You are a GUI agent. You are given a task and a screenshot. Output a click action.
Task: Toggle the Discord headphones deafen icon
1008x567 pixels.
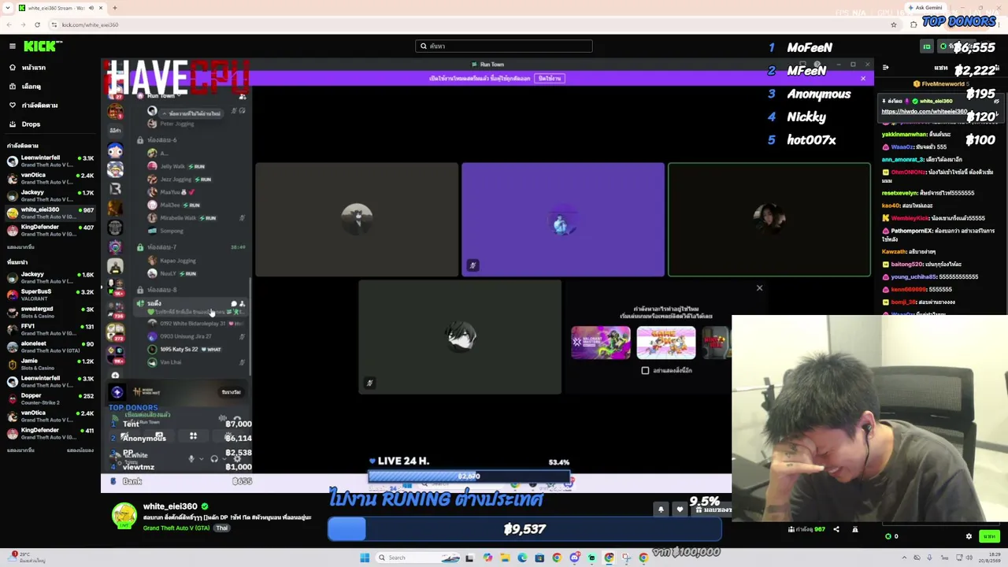coord(213,458)
